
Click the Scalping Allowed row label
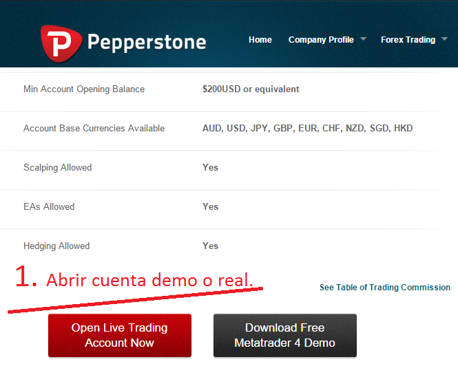coord(57,168)
